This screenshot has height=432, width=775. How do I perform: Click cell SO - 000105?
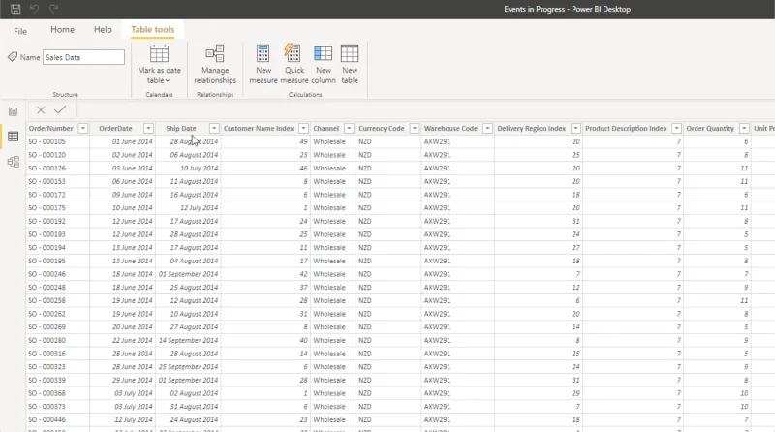point(46,141)
